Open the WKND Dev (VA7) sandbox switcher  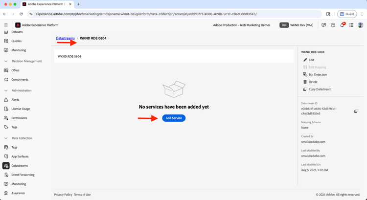pyautogui.click(x=297, y=25)
